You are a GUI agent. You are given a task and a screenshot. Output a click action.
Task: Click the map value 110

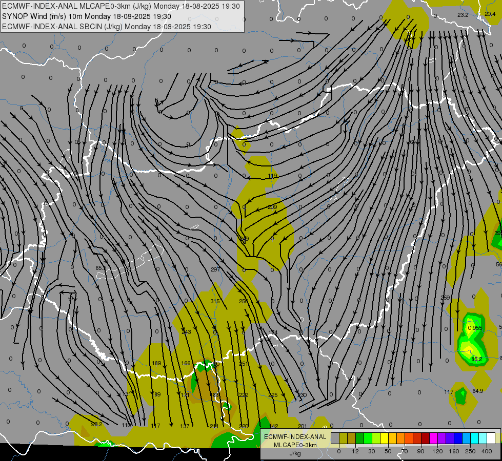[x=127, y=425]
